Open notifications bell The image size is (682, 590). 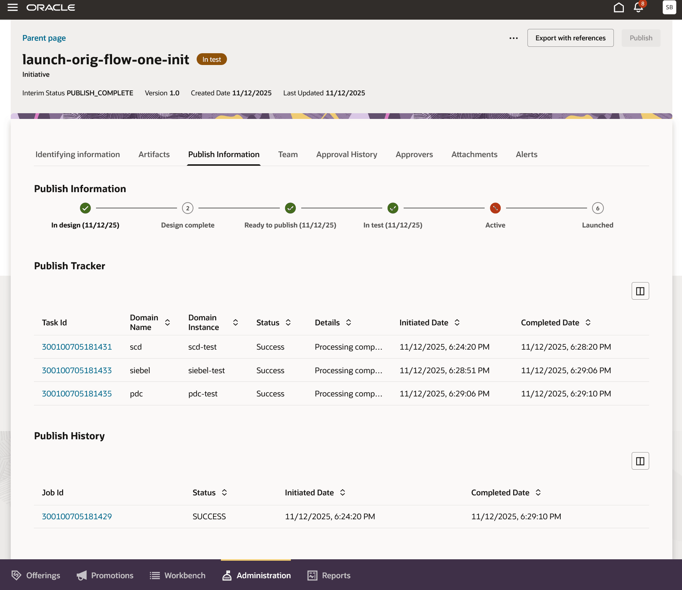tap(638, 7)
